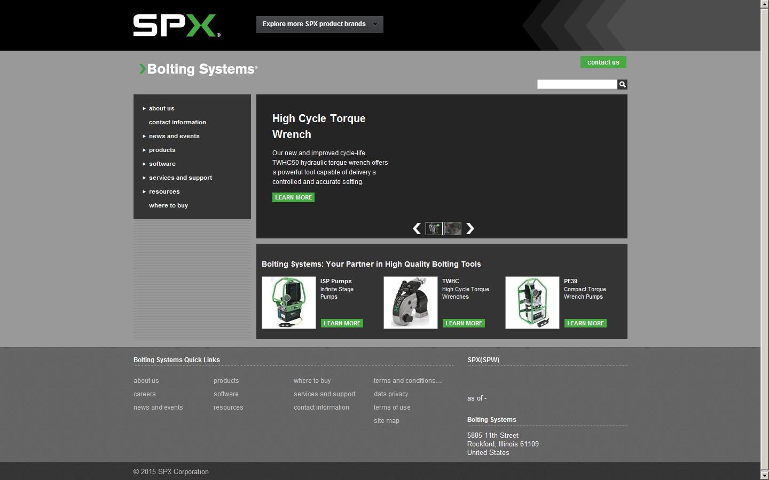Click Learn More under High Cycle Torque Wrench

pos(293,197)
